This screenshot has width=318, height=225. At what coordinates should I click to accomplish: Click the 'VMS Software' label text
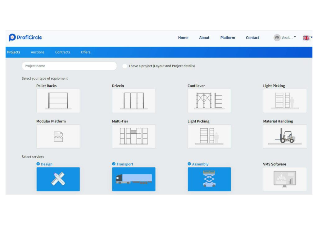(x=275, y=164)
